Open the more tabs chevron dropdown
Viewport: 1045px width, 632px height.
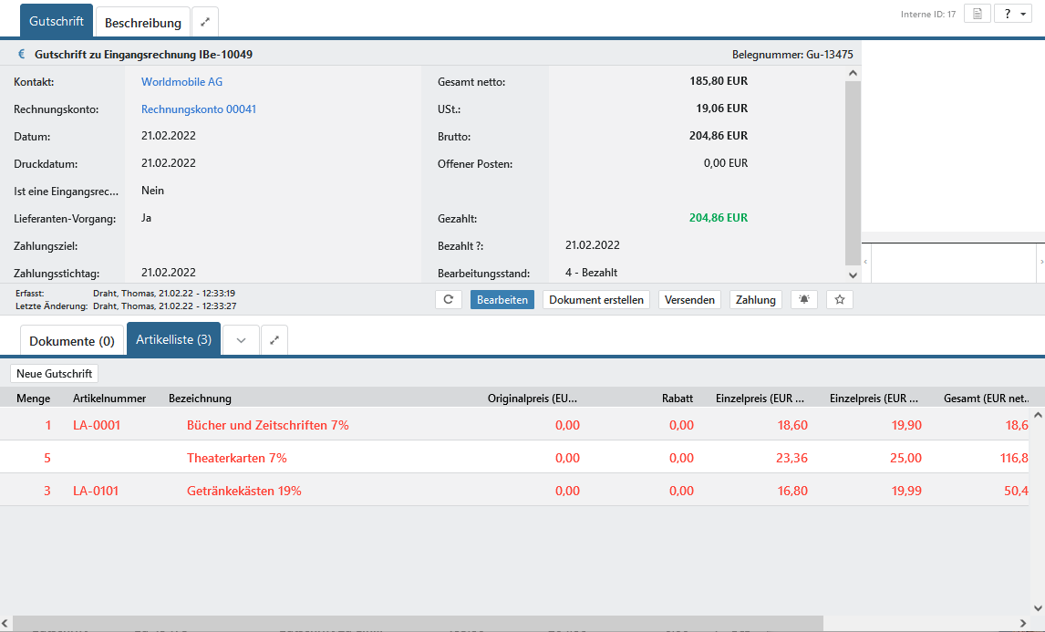click(x=241, y=340)
